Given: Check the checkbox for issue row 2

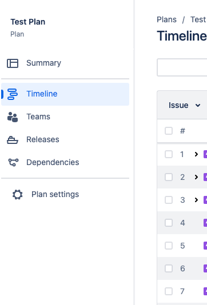Looking at the screenshot, I should click(x=169, y=177).
